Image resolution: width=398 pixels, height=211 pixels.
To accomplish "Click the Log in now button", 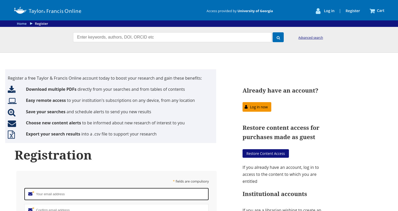I will coord(257,107).
